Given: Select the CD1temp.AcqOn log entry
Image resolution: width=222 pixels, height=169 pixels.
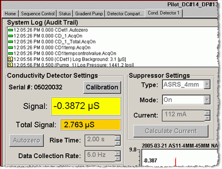Looking at the screenshot, I should tap(49, 47).
